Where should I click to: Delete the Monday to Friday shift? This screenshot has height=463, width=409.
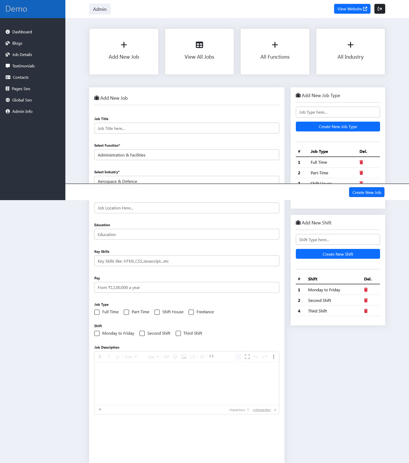click(366, 290)
